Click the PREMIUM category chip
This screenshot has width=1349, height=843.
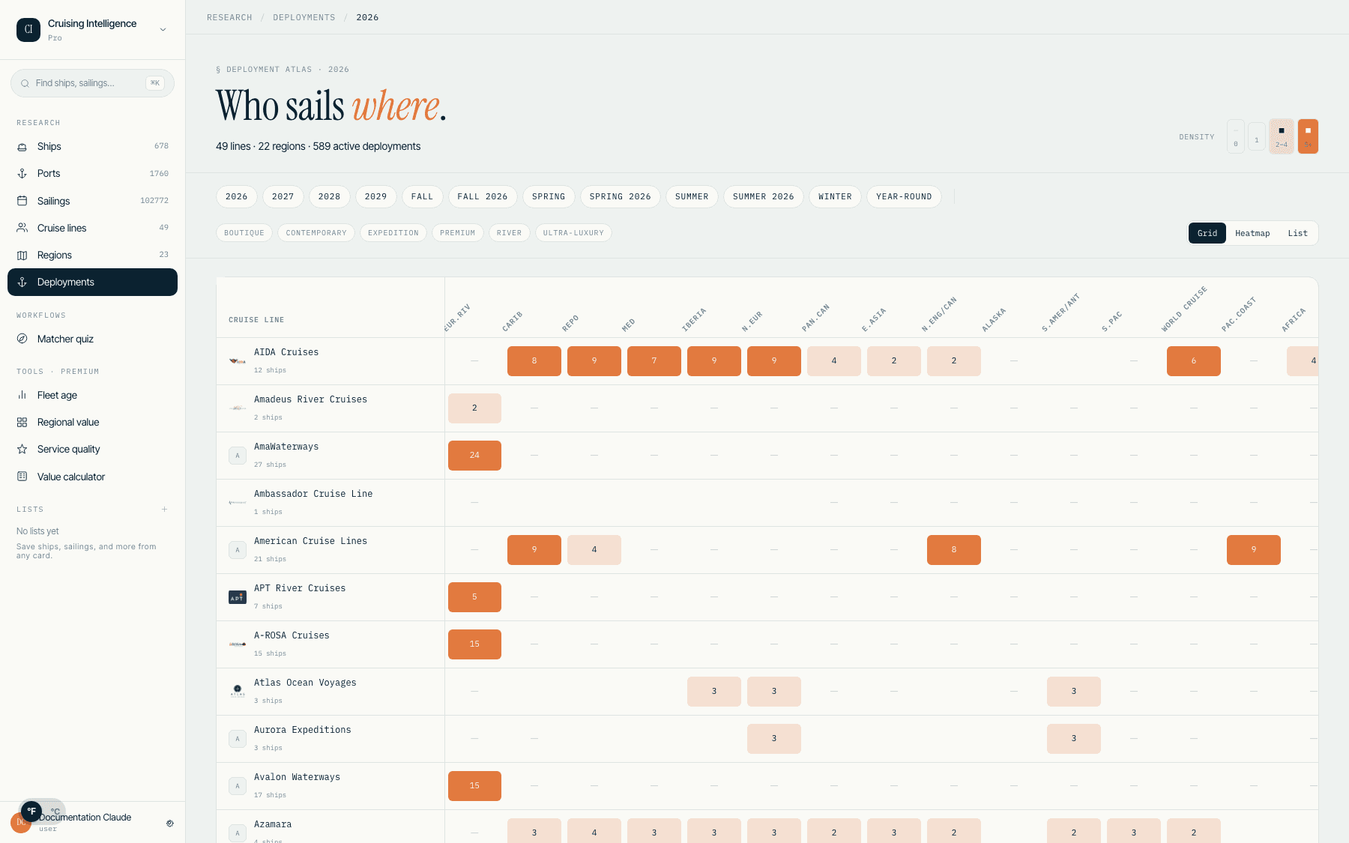tap(457, 233)
